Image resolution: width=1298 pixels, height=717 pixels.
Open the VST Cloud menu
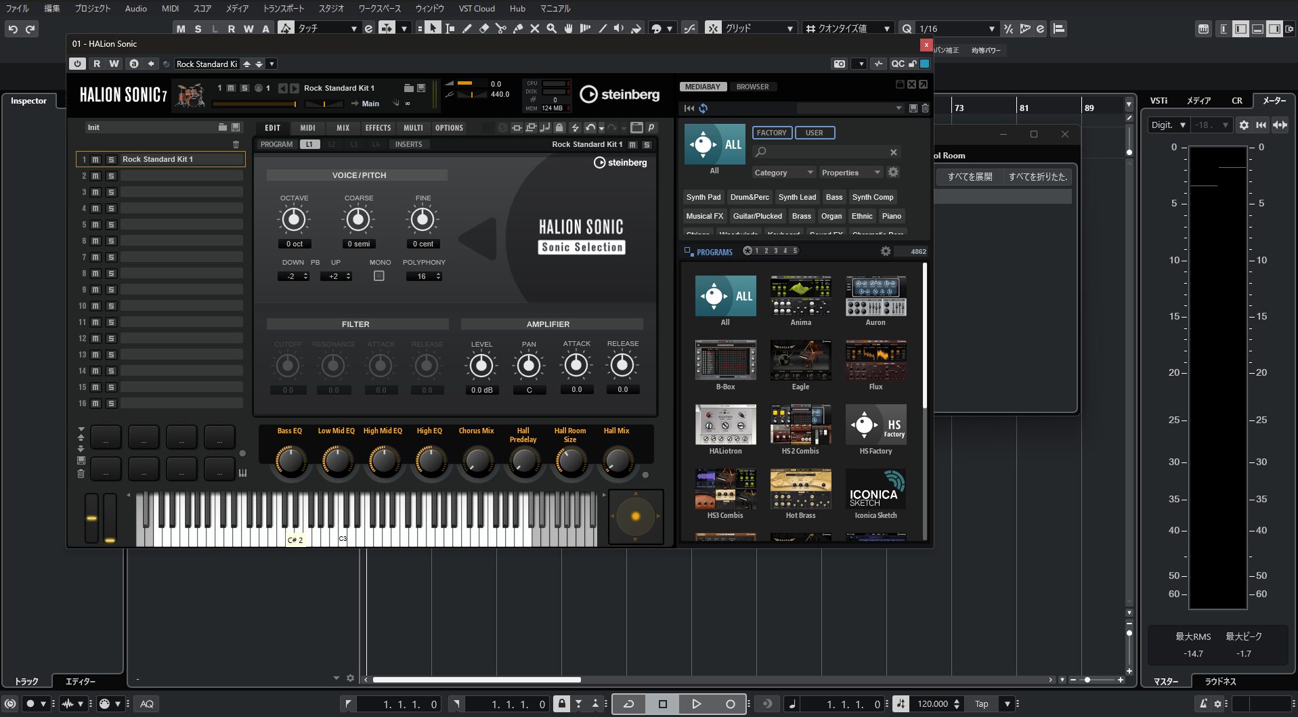tap(477, 9)
